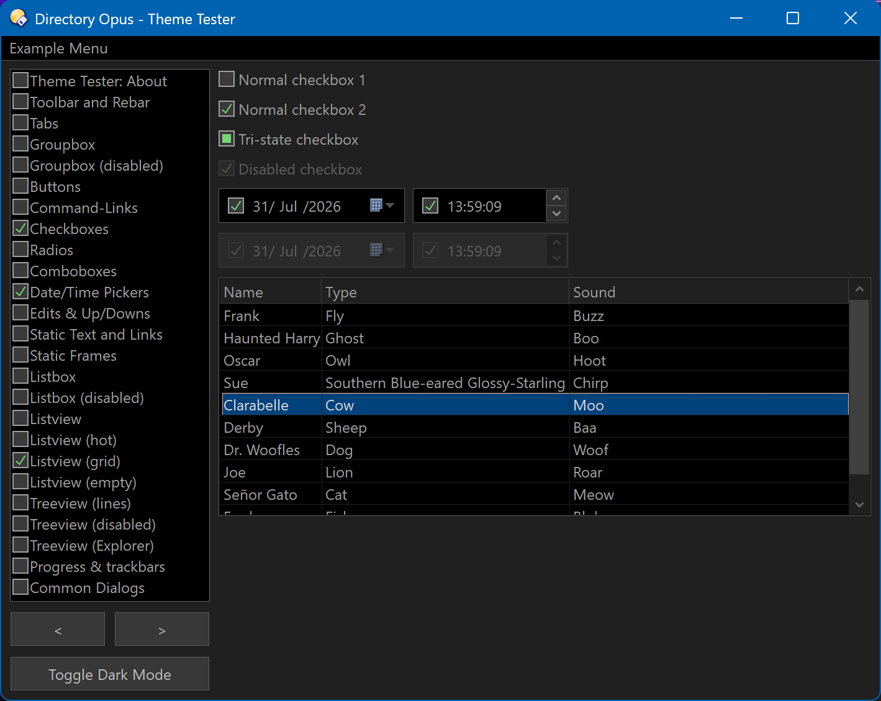Enable Normal checkbox 1
This screenshot has height=701, width=881.
(227, 79)
